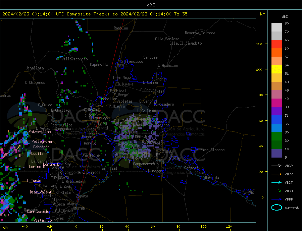Click the green circle marker near Borbollon
Screen dimensions: 302x231
pos(102,99)
